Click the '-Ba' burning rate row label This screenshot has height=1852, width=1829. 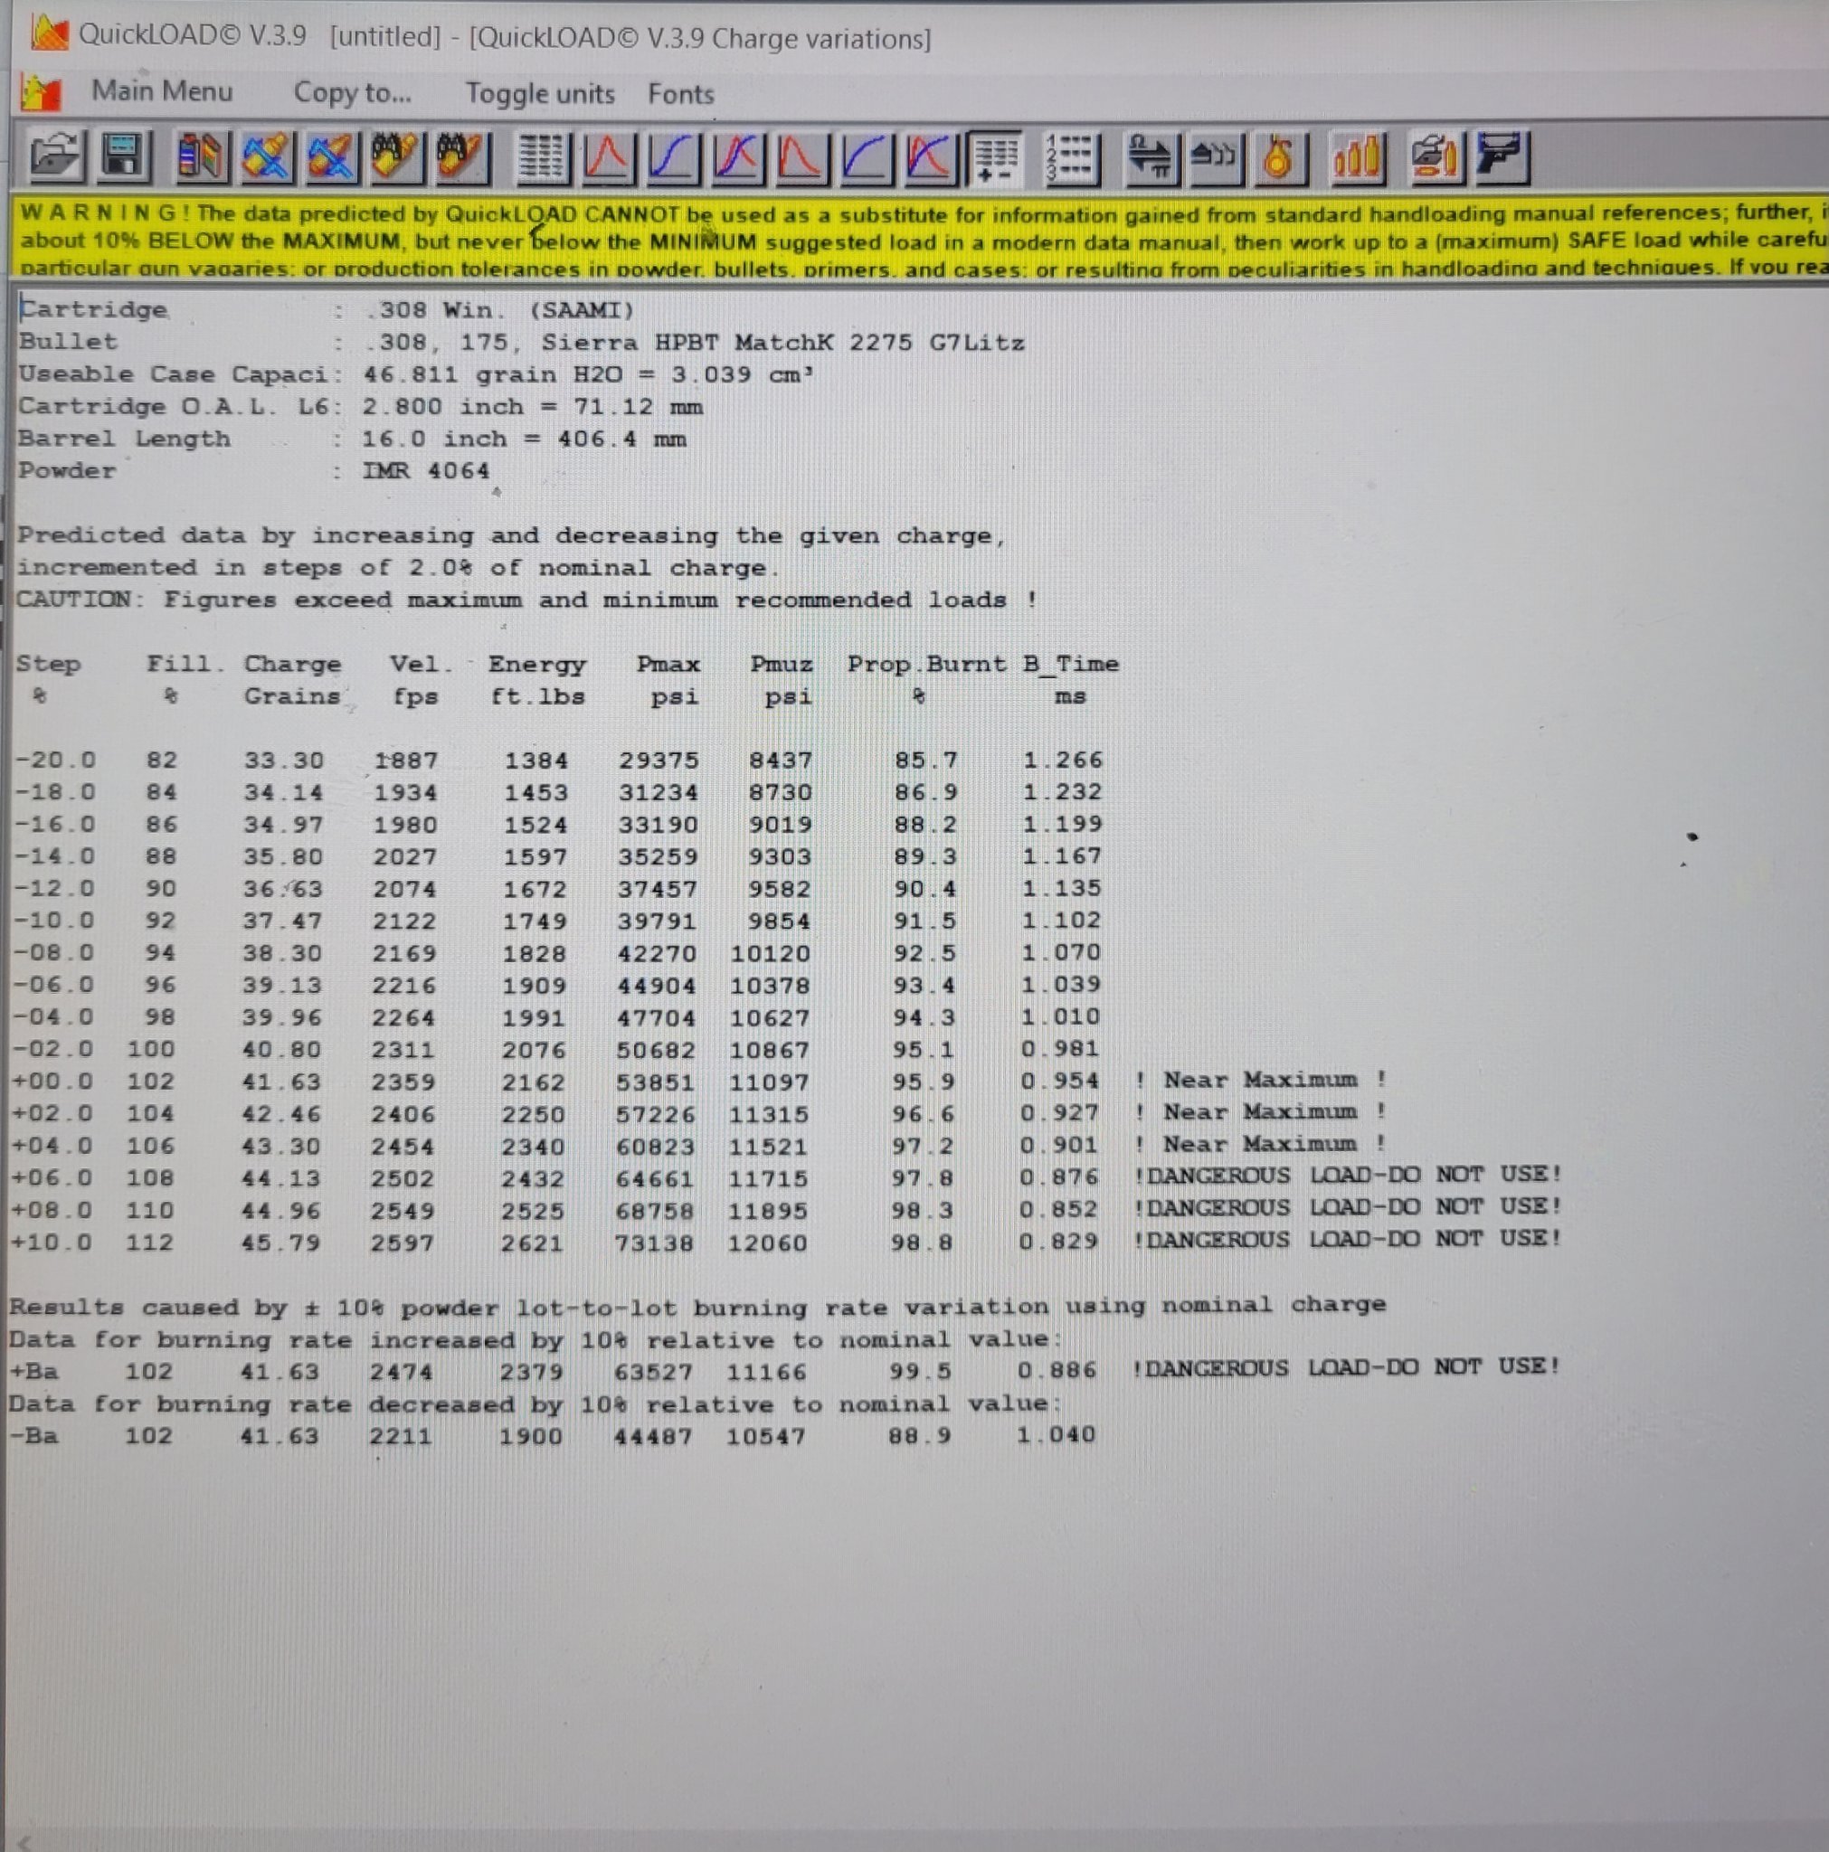33,1436
